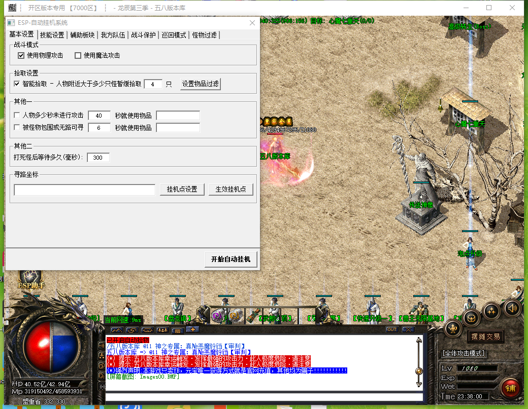This screenshot has height=409, width=528.
Task: Click the game window app icon
Action: pos(12,8)
